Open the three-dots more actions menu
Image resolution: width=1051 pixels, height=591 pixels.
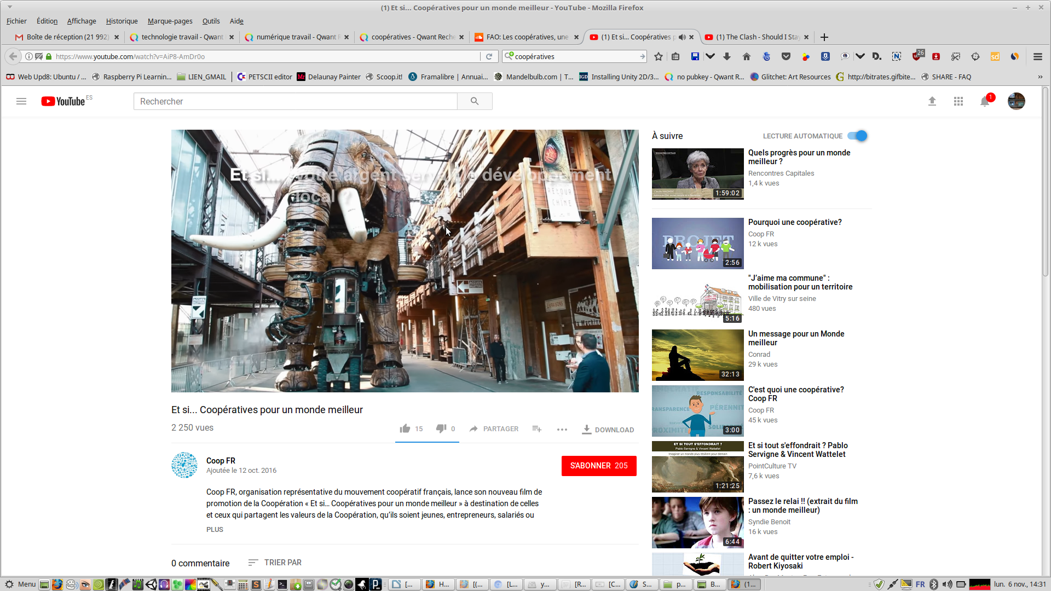(562, 430)
